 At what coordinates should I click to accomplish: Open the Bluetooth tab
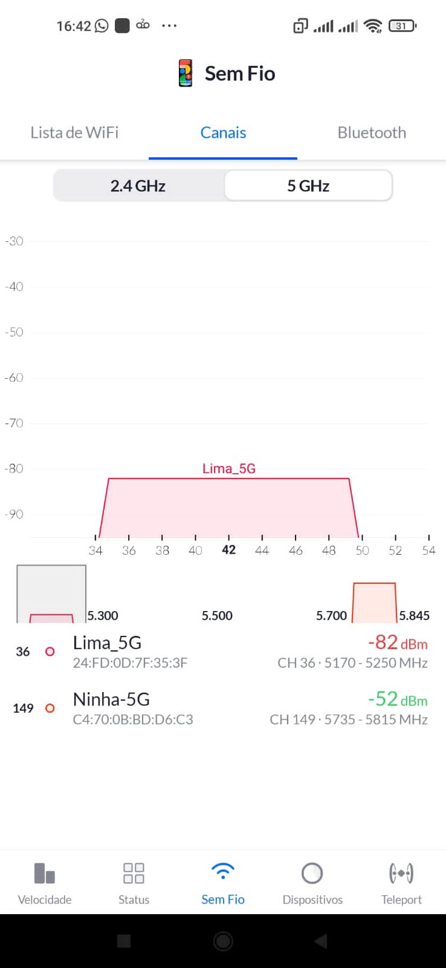coord(372,132)
